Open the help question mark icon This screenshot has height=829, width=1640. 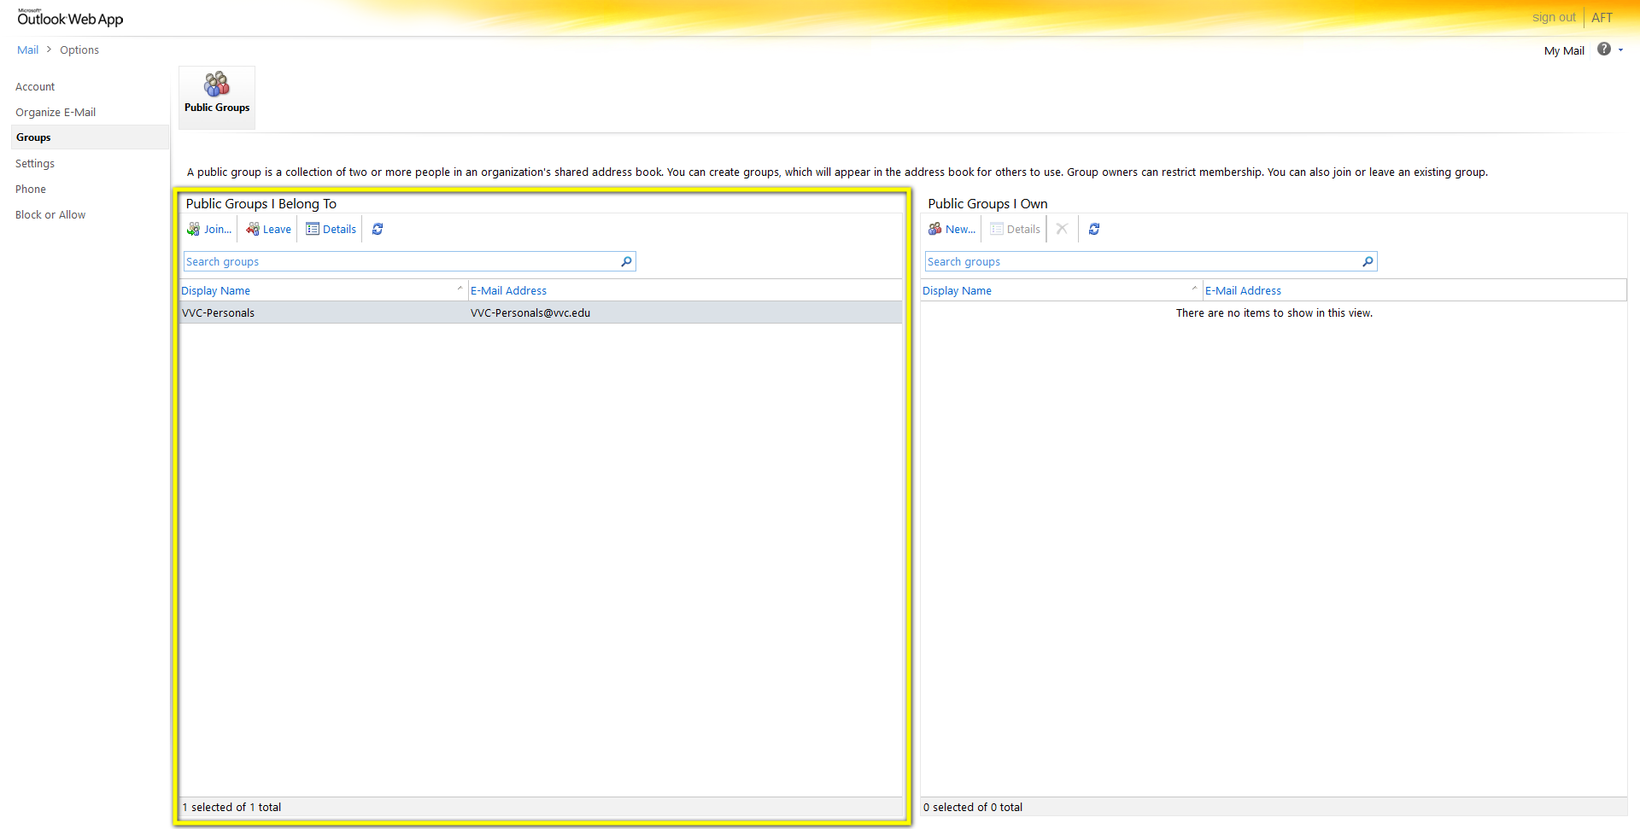click(1604, 50)
